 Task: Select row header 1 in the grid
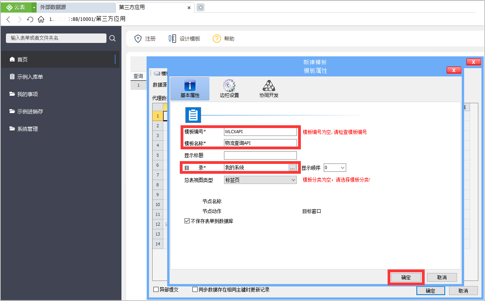click(x=158, y=116)
